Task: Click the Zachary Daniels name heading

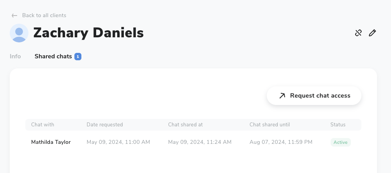Action: tap(88, 33)
